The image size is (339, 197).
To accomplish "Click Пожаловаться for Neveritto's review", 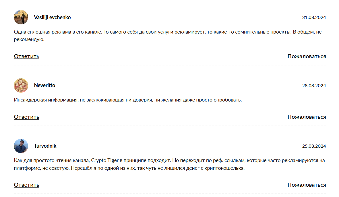I will coord(307,117).
